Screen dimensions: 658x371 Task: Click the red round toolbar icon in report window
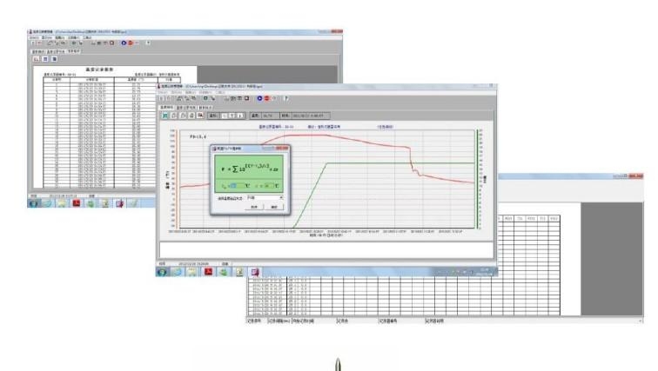tap(131, 43)
